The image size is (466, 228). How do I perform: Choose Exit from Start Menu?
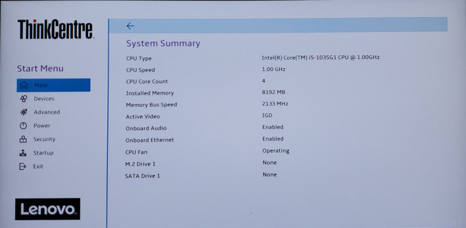38,166
